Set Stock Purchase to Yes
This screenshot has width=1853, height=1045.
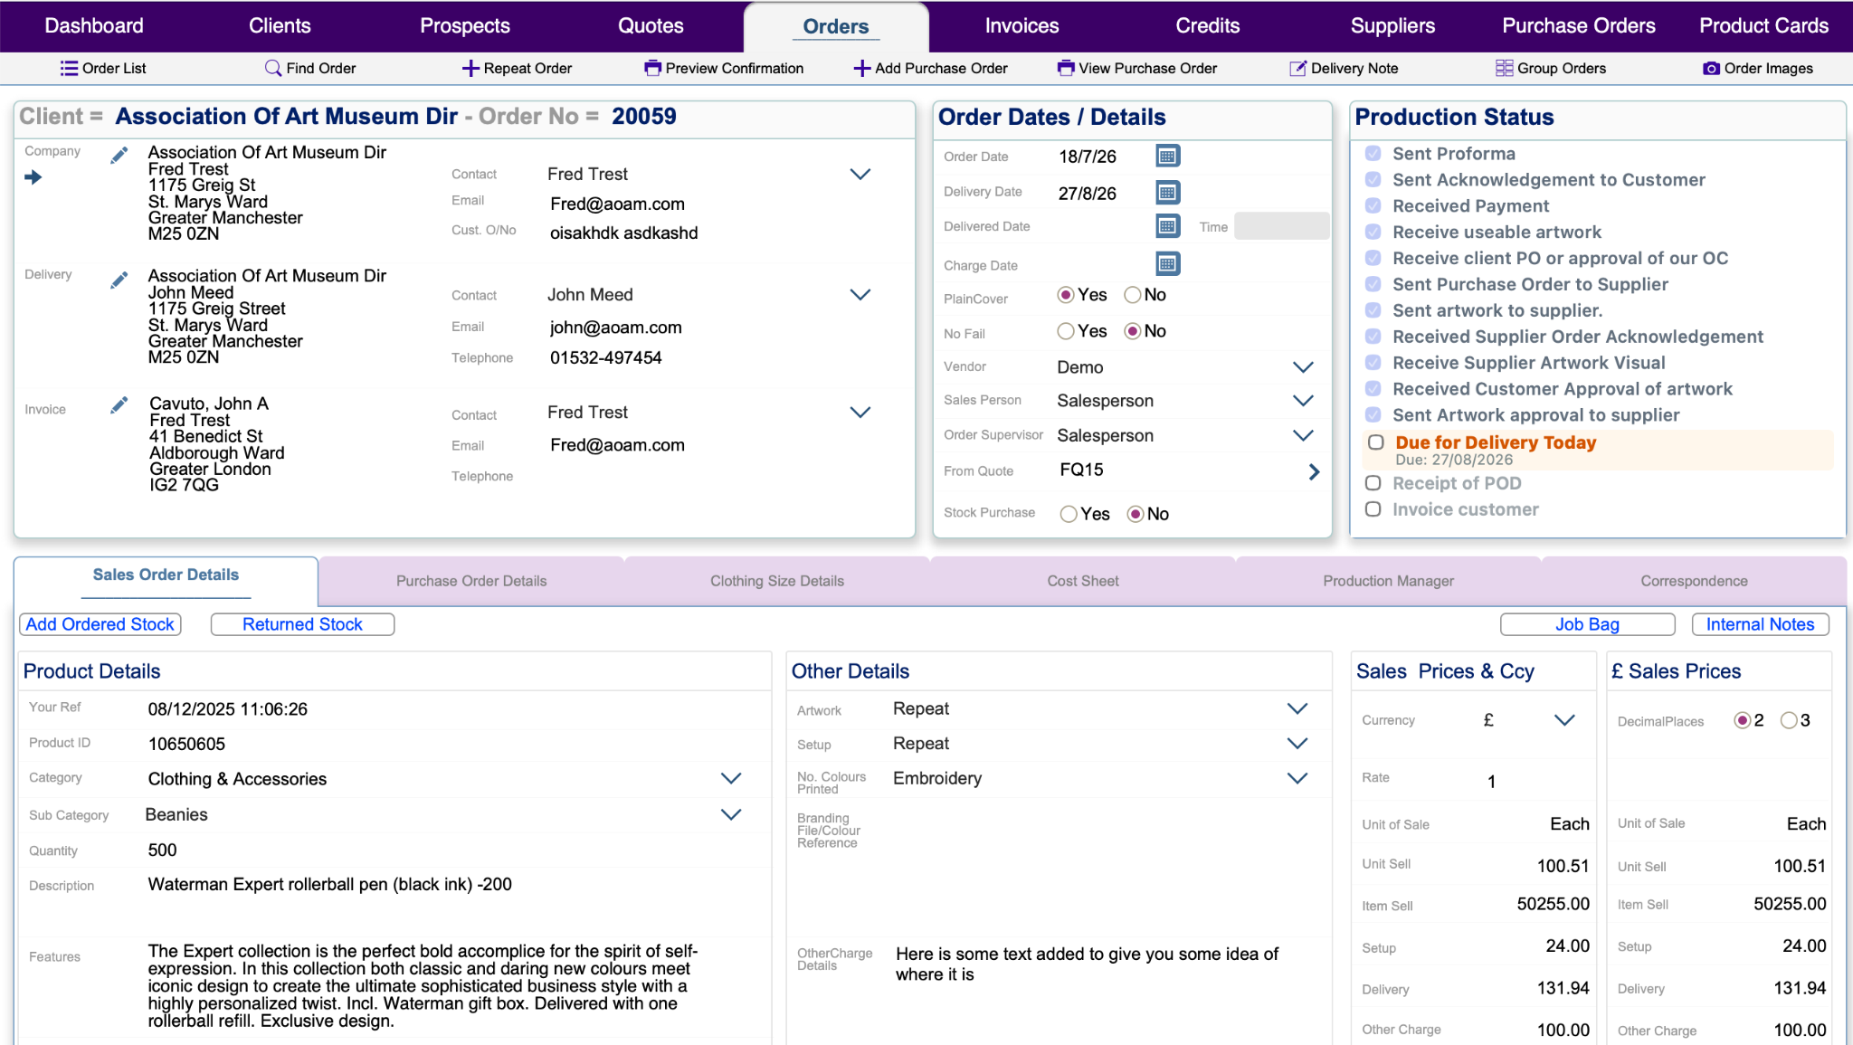click(x=1069, y=514)
